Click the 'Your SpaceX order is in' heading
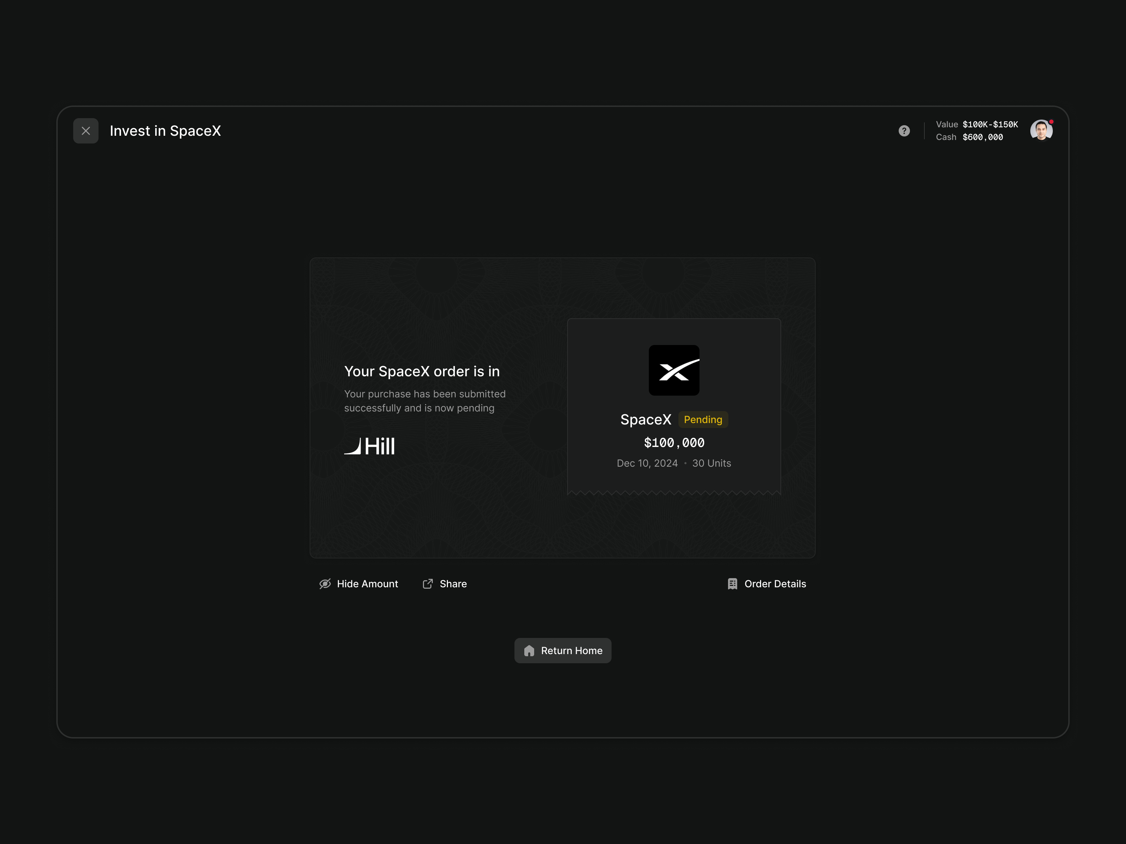The height and width of the screenshot is (844, 1126). [x=422, y=371]
